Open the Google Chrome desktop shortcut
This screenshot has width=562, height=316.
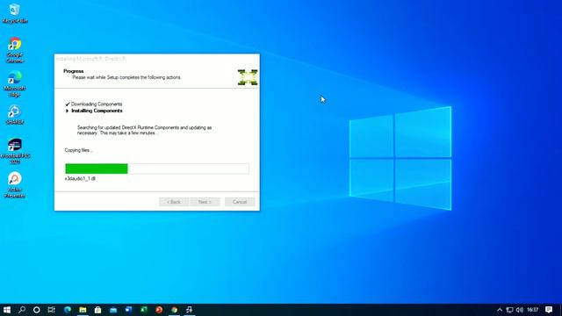[x=14, y=50]
